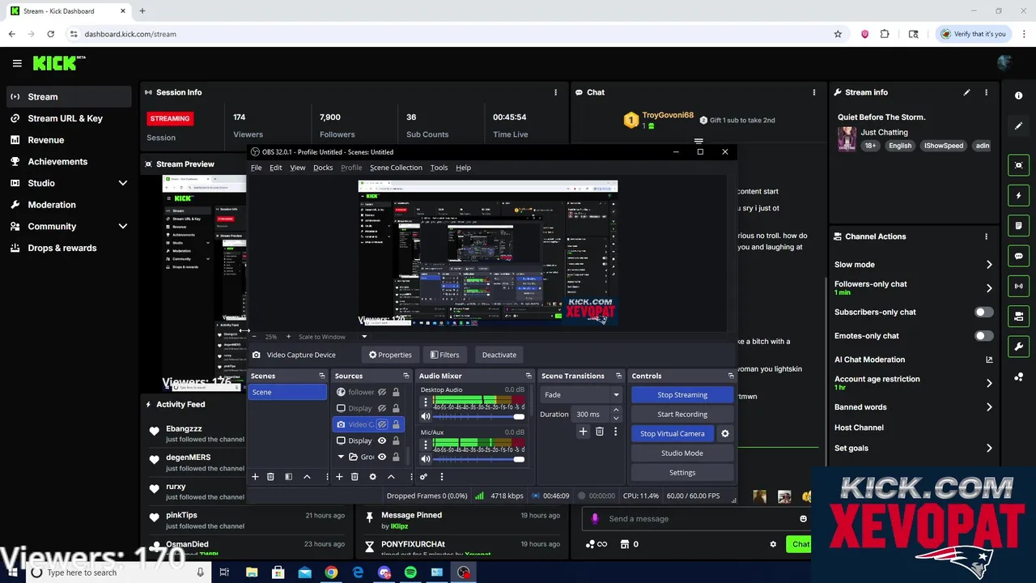
Task: Open Slow mode options chevron
Action: pos(989,265)
